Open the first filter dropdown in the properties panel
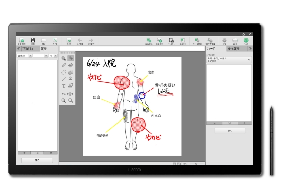The image size is (281, 194). point(25,56)
